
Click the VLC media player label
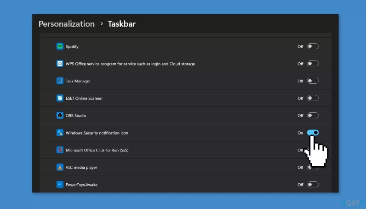(81, 168)
